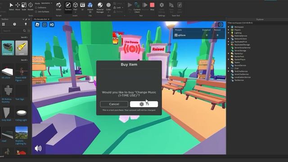Open the Lock dropdown arrow

point(122,8)
